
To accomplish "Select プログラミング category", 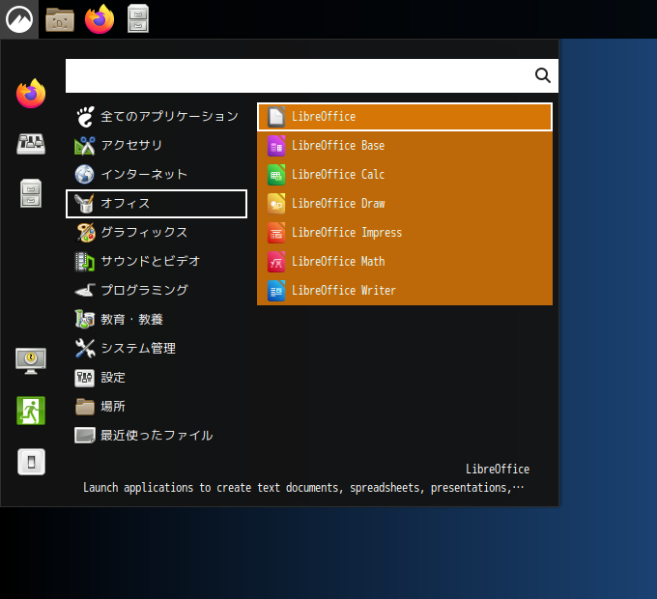I will 157,290.
